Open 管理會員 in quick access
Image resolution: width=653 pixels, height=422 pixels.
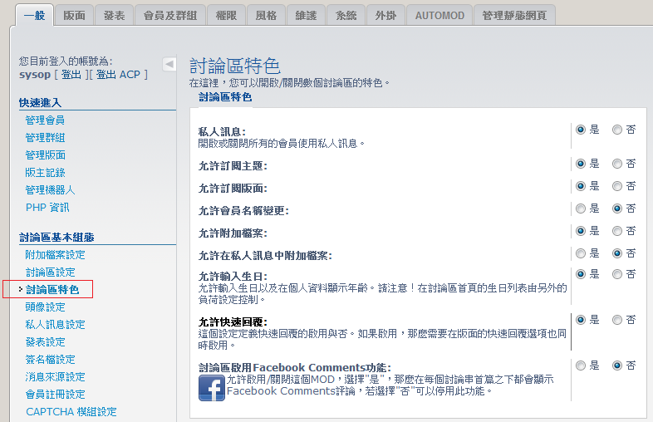(x=45, y=120)
